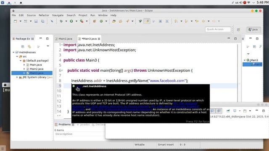
Task: Go to Last Edit Location icon
Action: click(197, 21)
